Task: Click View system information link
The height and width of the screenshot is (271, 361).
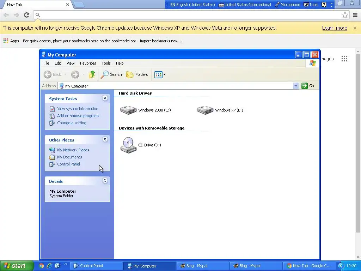Action: click(78, 109)
